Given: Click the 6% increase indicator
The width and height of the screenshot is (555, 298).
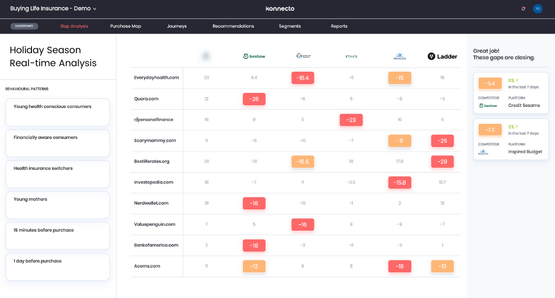Looking at the screenshot, I should (x=513, y=81).
